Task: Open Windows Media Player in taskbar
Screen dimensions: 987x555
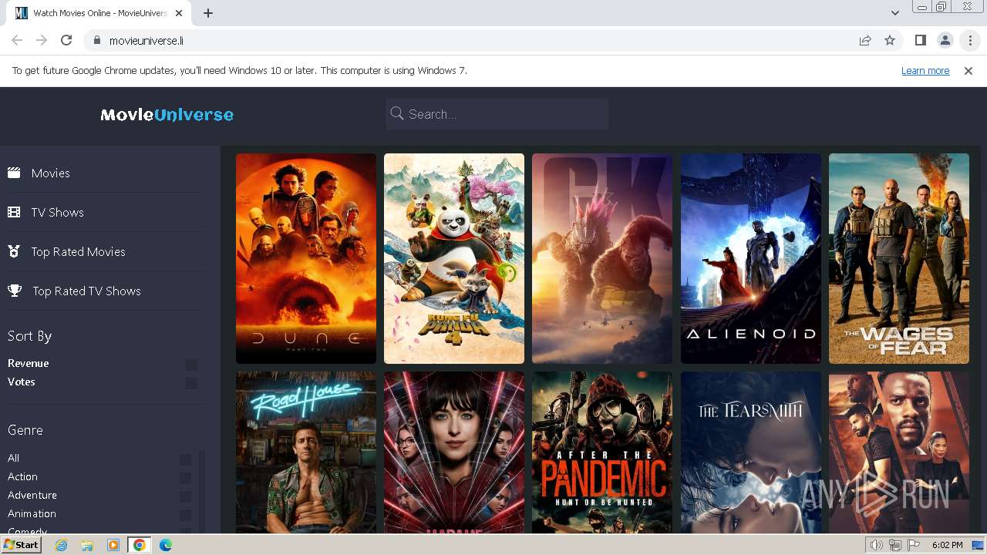Action: [x=113, y=545]
